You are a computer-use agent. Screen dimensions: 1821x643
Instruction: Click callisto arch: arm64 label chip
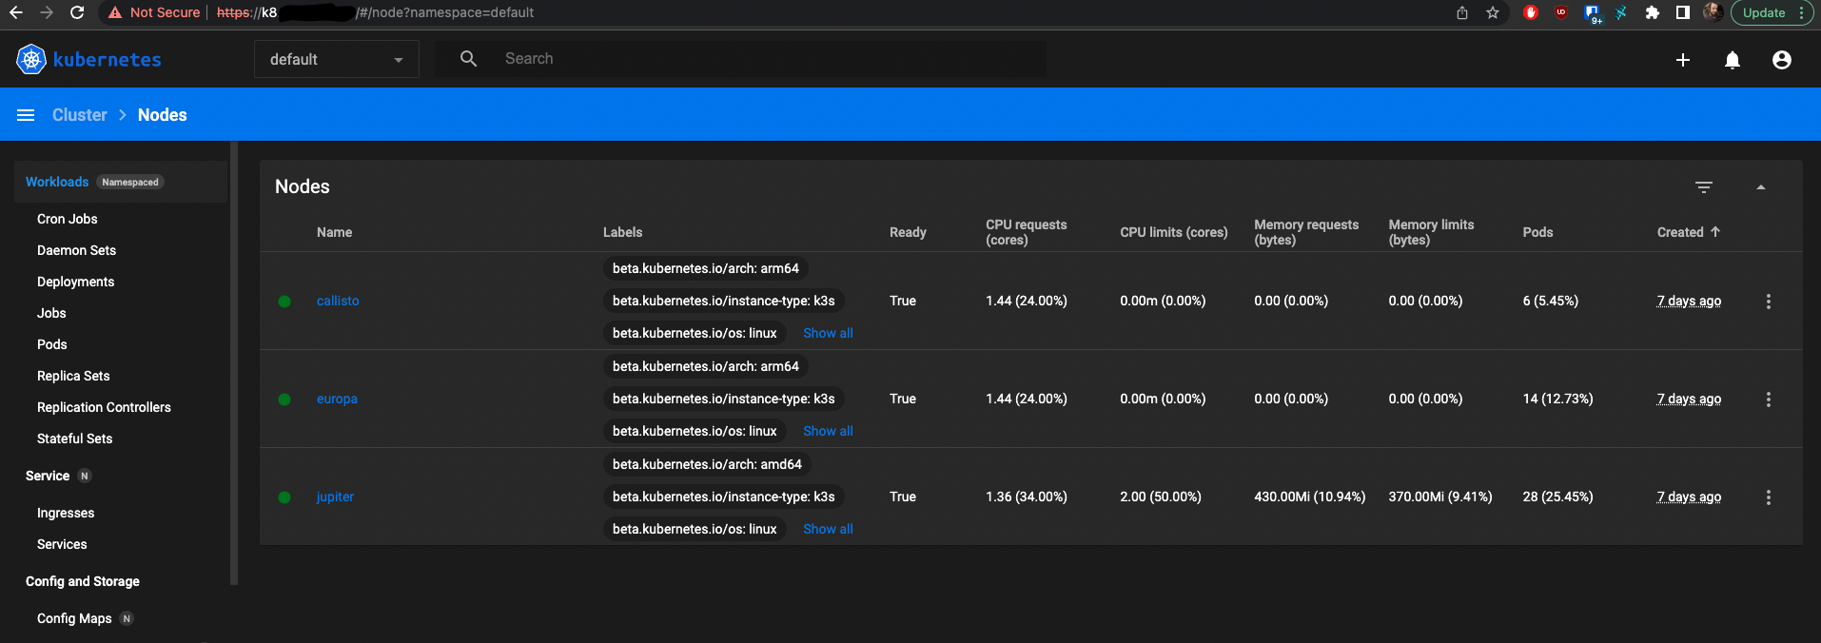tap(706, 268)
